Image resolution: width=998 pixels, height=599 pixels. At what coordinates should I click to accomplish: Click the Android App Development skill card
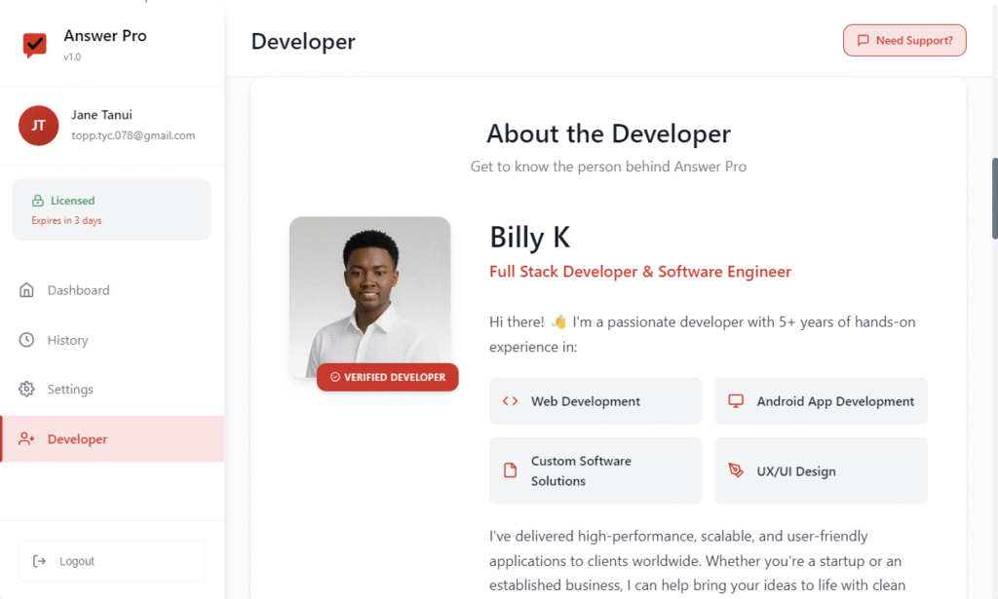[x=821, y=401]
